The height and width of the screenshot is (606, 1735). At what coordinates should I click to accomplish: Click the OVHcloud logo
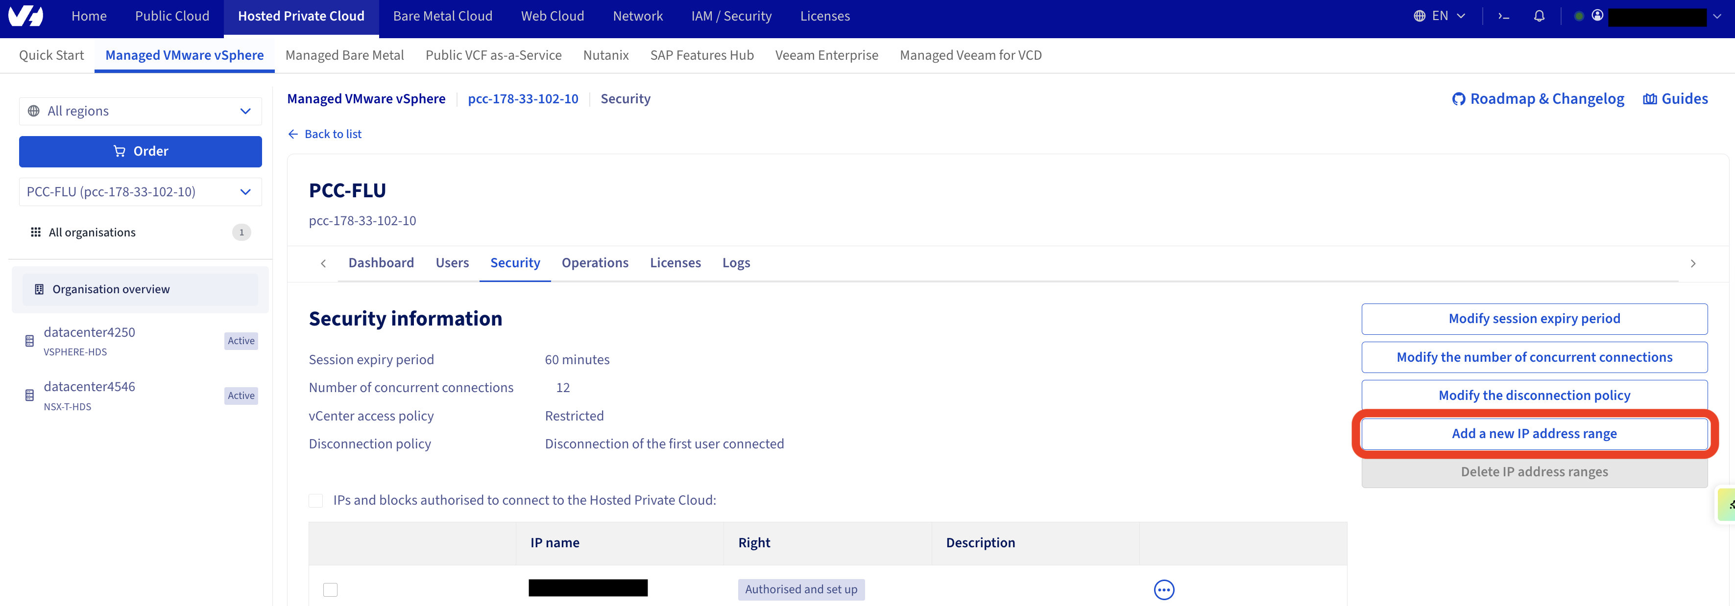tap(25, 16)
